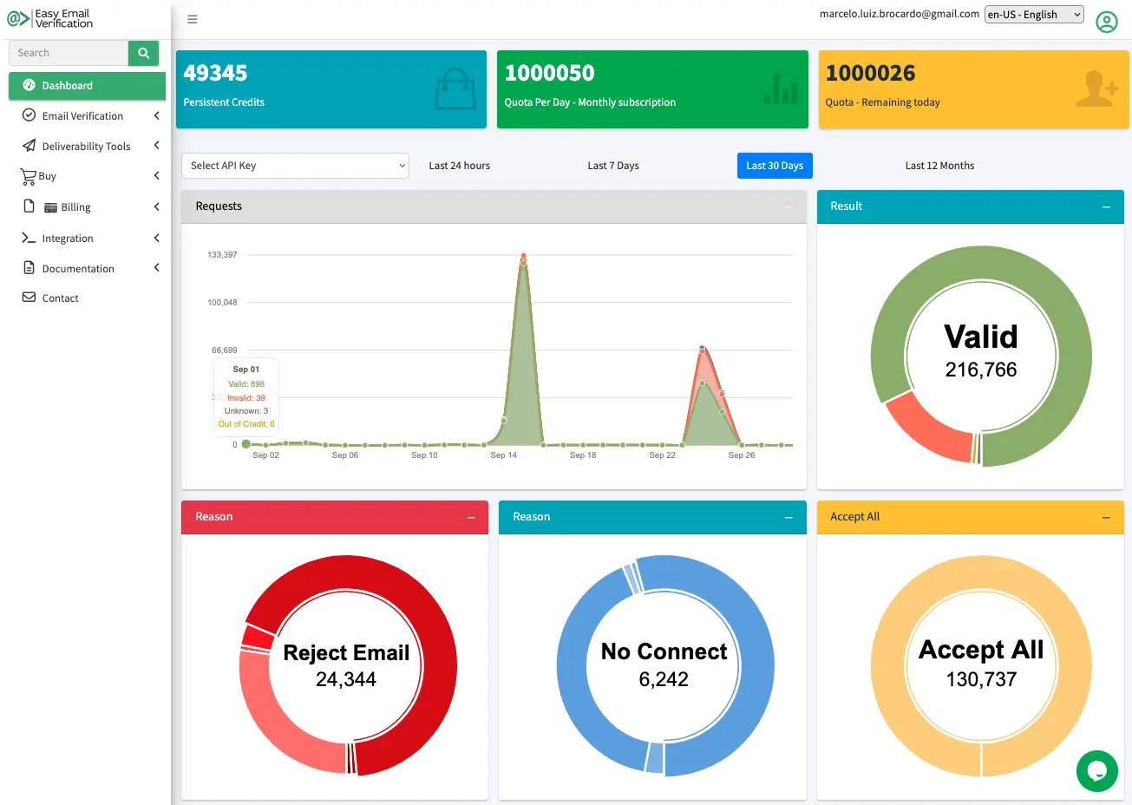Select the Last 12 Months range
1132x805 pixels.
coord(939,166)
